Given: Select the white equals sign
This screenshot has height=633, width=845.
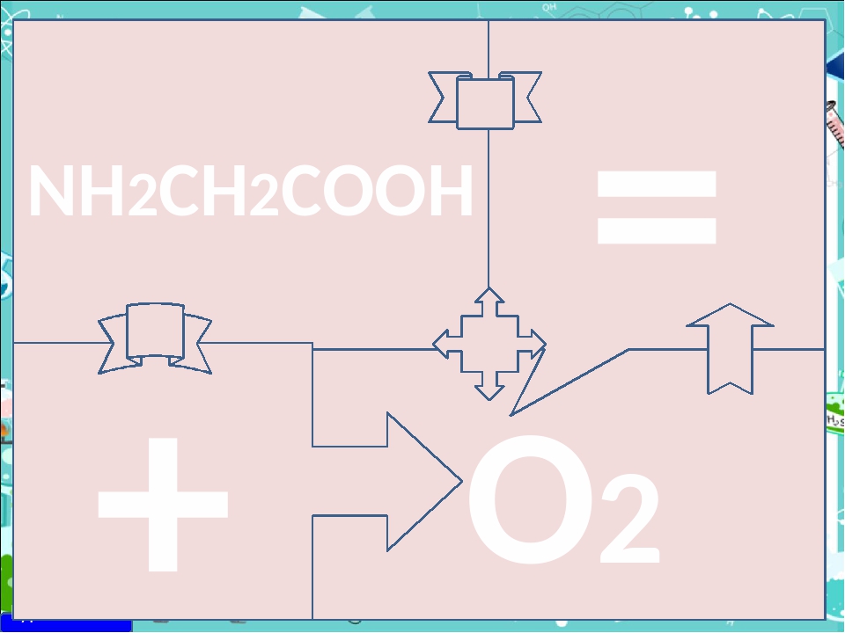Looking at the screenshot, I should click(657, 207).
